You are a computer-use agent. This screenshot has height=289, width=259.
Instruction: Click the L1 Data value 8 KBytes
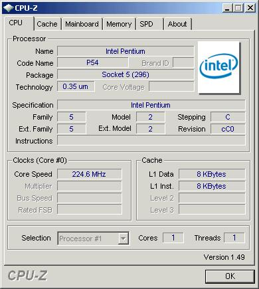(212, 174)
